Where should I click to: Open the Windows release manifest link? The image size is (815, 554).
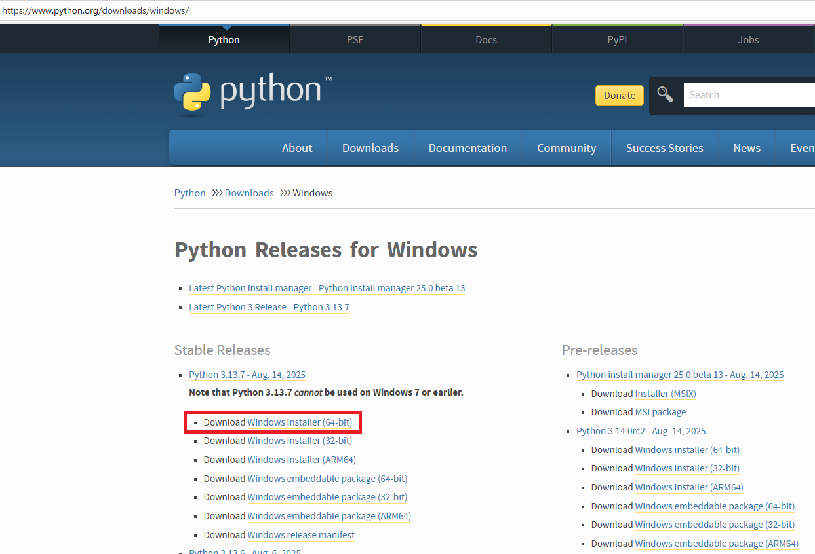coord(301,535)
